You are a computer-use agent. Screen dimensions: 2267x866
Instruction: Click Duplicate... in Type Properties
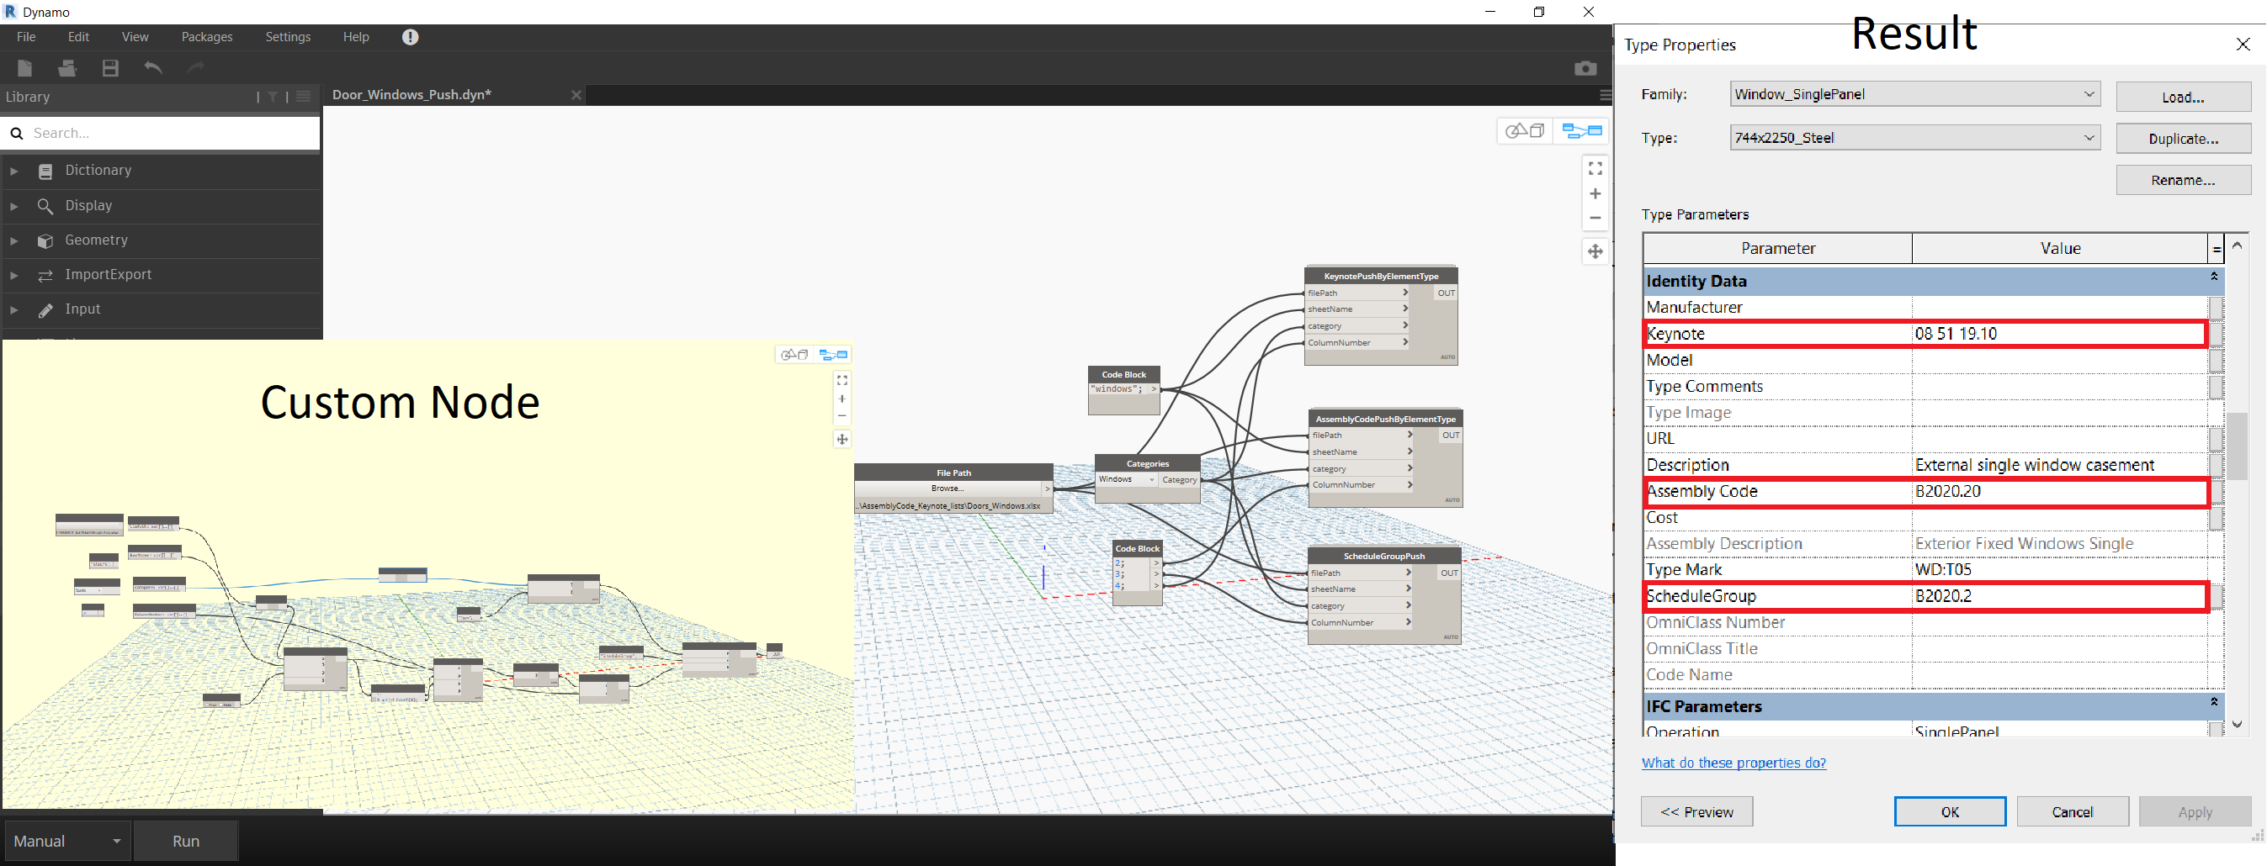[2184, 138]
